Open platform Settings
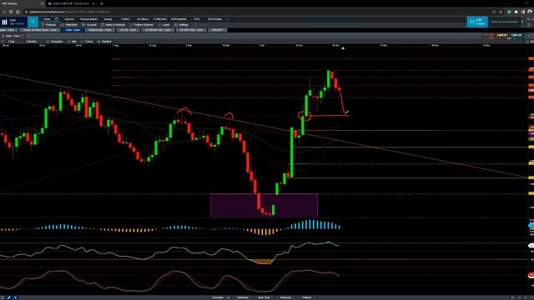Viewport: 534px width, 300px height. [182, 25]
